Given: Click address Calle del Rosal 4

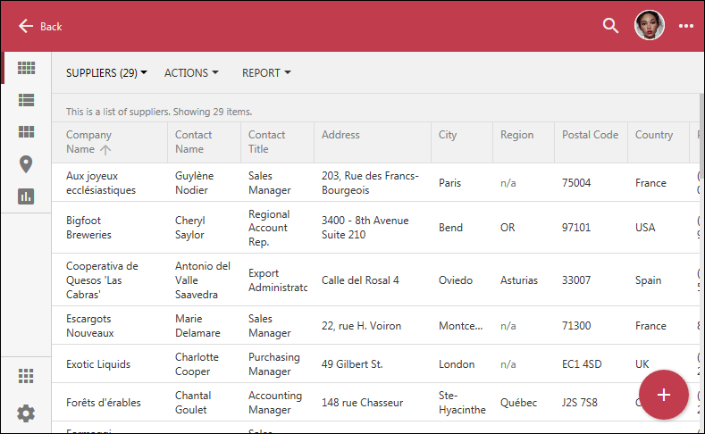Looking at the screenshot, I should 360,280.
